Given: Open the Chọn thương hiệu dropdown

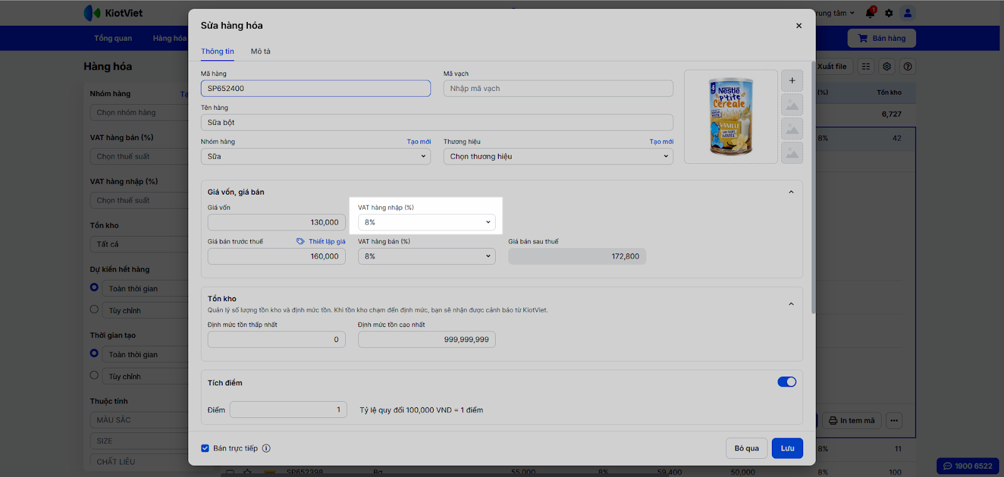Looking at the screenshot, I should [558, 156].
